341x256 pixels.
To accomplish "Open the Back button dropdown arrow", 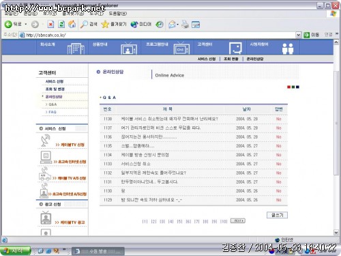I will pos(26,25).
